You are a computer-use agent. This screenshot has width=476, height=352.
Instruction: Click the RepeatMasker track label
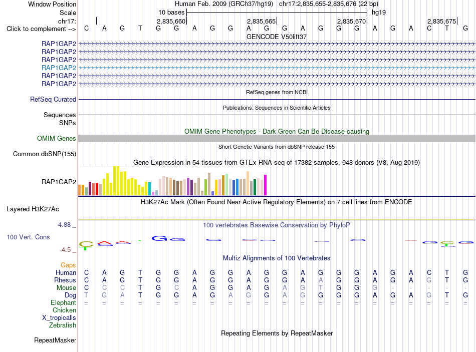pyautogui.click(x=55, y=340)
